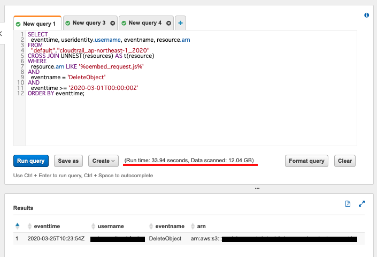Close the New query 3 tab
The width and height of the screenshot is (377, 257).
[112, 23]
